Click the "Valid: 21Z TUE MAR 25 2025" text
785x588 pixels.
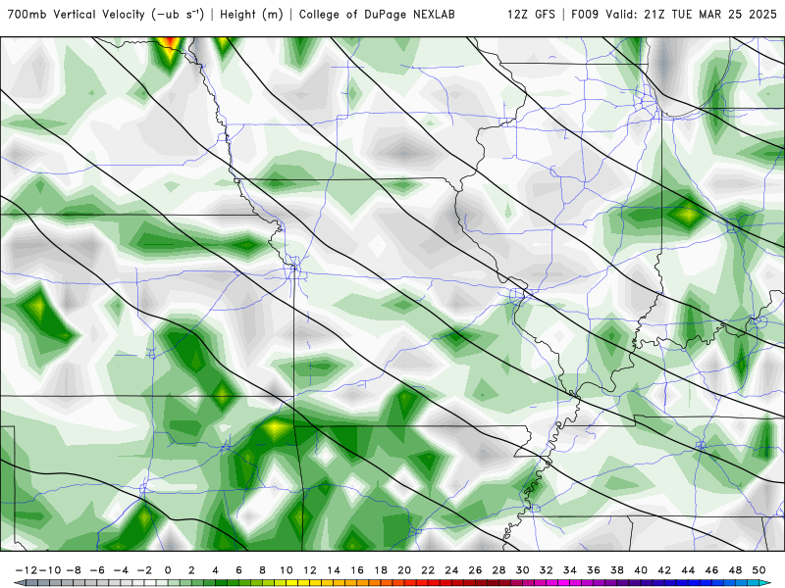(691, 15)
